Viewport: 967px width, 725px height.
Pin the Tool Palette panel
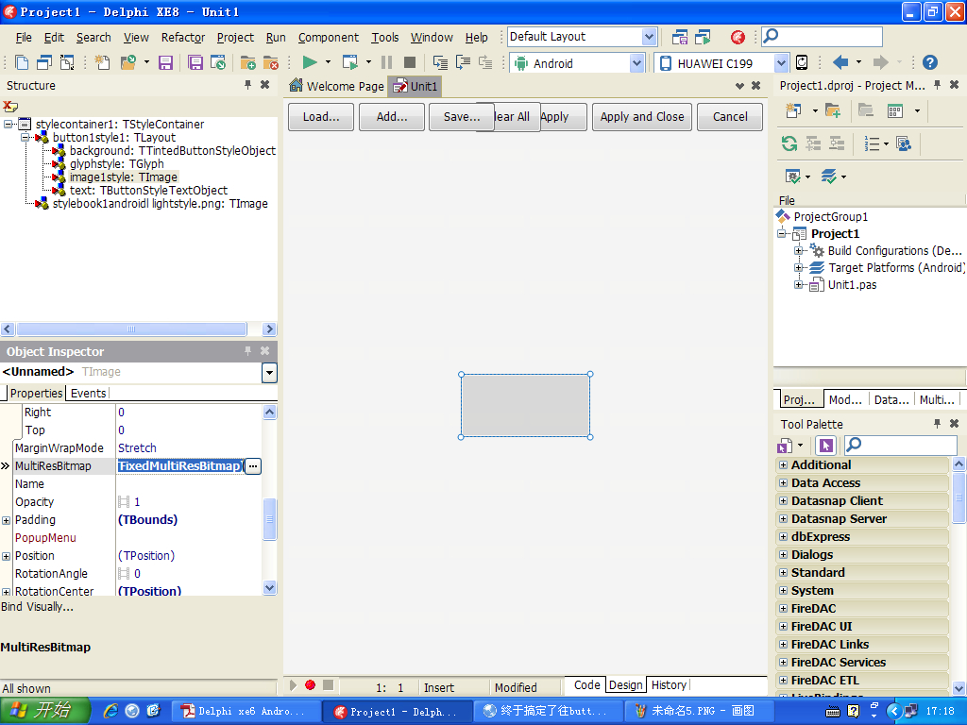(938, 424)
